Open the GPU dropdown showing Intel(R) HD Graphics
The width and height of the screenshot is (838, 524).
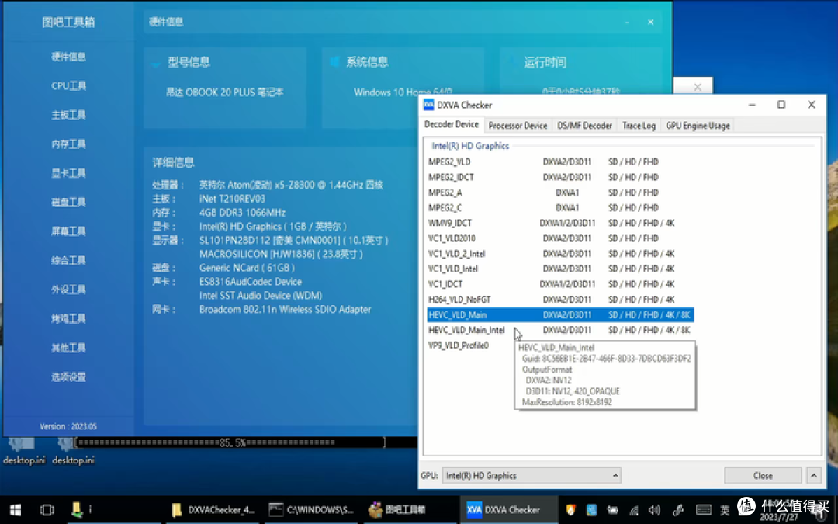pyautogui.click(x=532, y=475)
